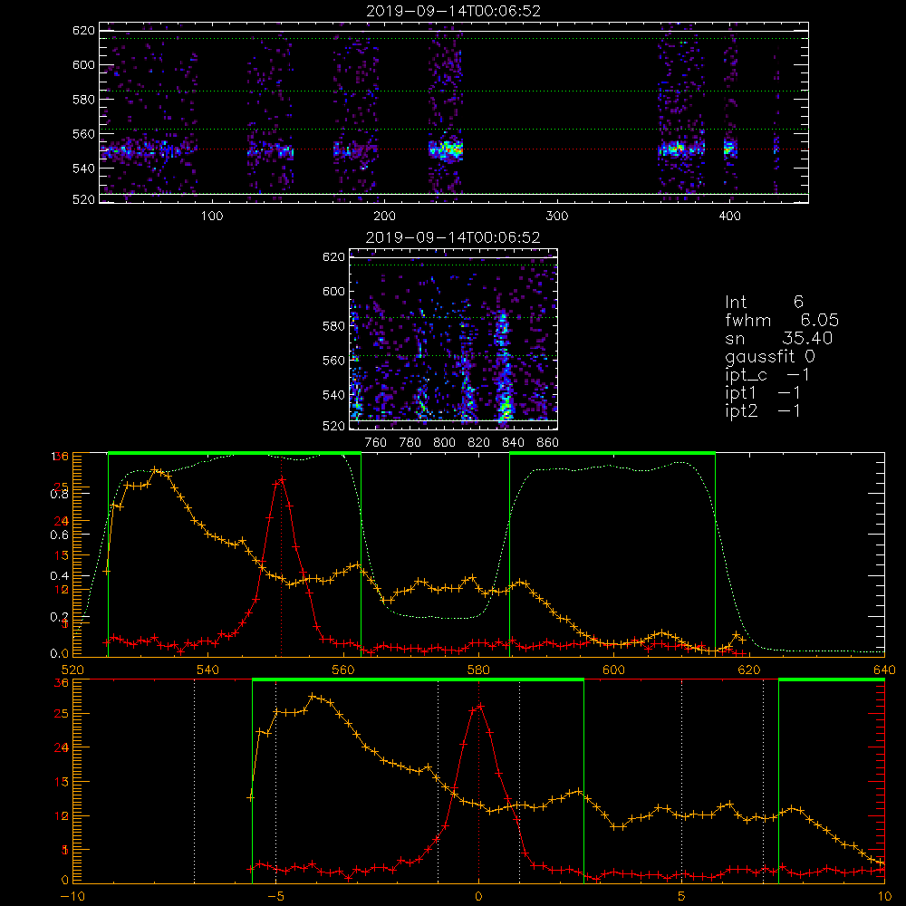The width and height of the screenshot is (906, 906).
Task: Click the orange curve maximum in the bottom plot
Action: 313,697
